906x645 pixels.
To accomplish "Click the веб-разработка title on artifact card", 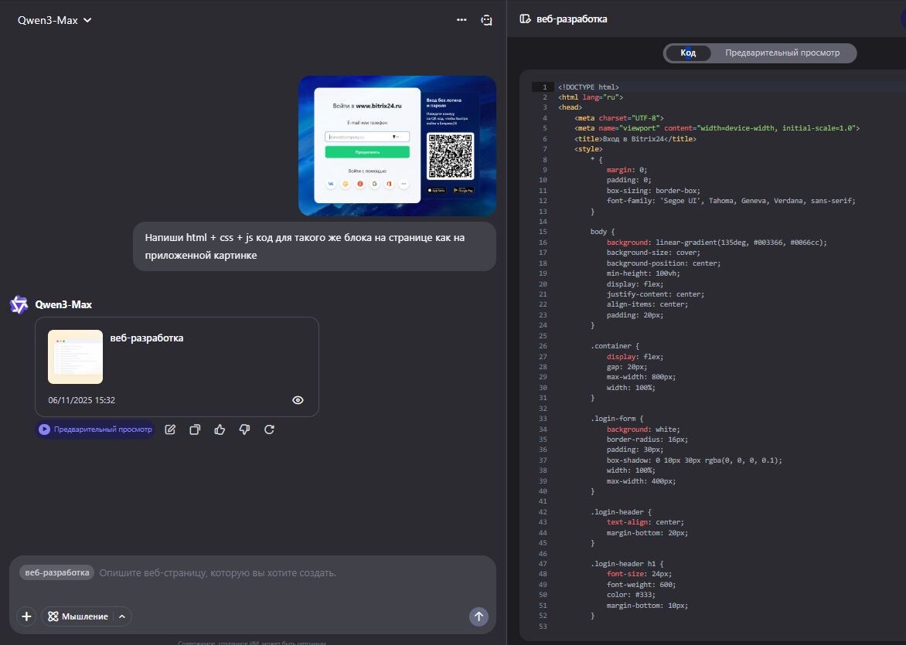I will click(147, 338).
